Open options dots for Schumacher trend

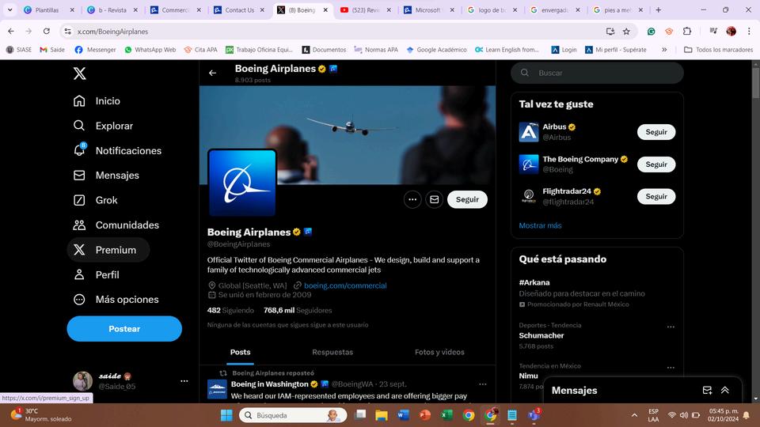coord(671,327)
